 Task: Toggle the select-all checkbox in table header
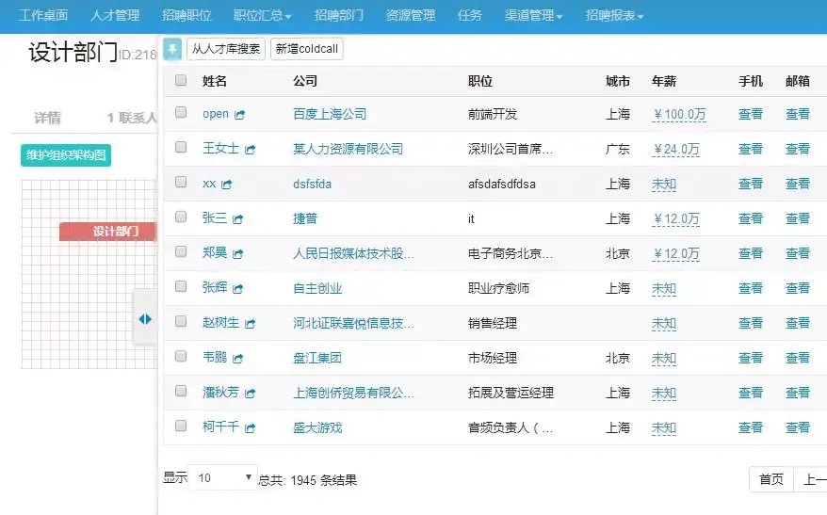[x=181, y=80]
